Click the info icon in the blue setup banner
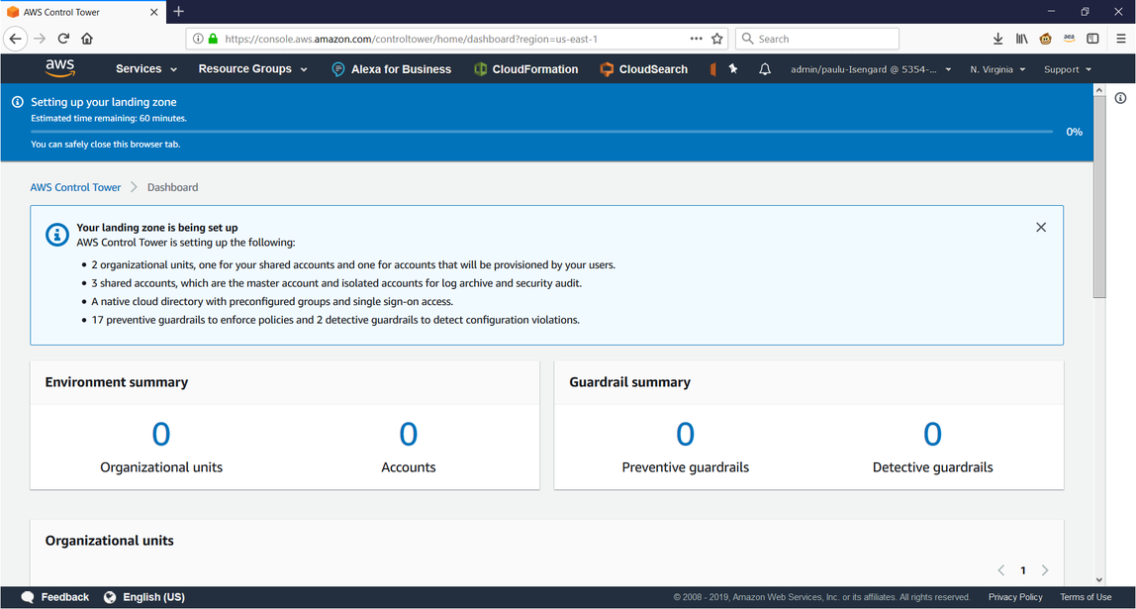This screenshot has height=609, width=1136. pyautogui.click(x=18, y=102)
